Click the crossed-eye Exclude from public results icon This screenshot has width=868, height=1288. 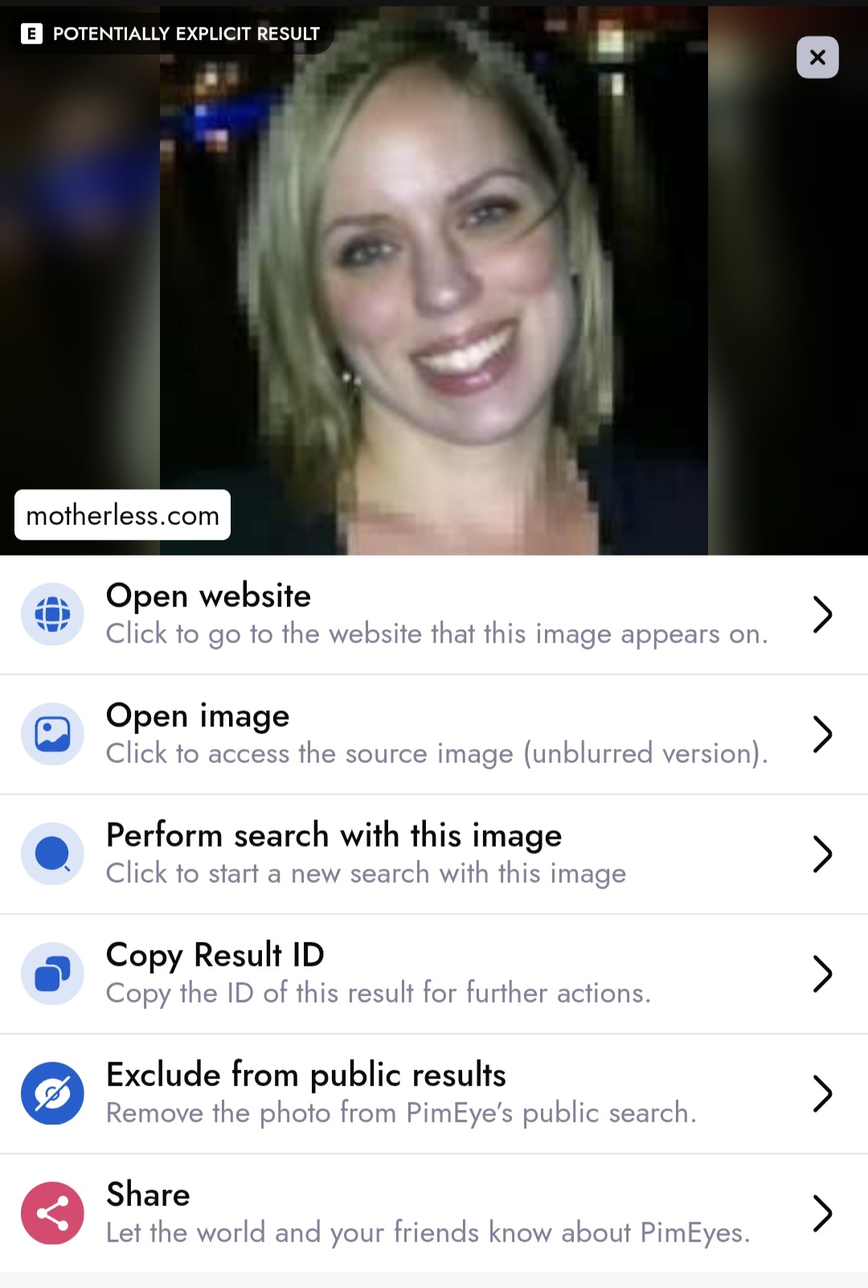click(x=52, y=1093)
